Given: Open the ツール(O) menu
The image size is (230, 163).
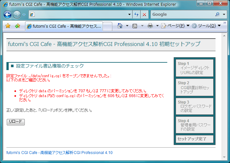Looking at the screenshot, I should (x=206, y=26).
